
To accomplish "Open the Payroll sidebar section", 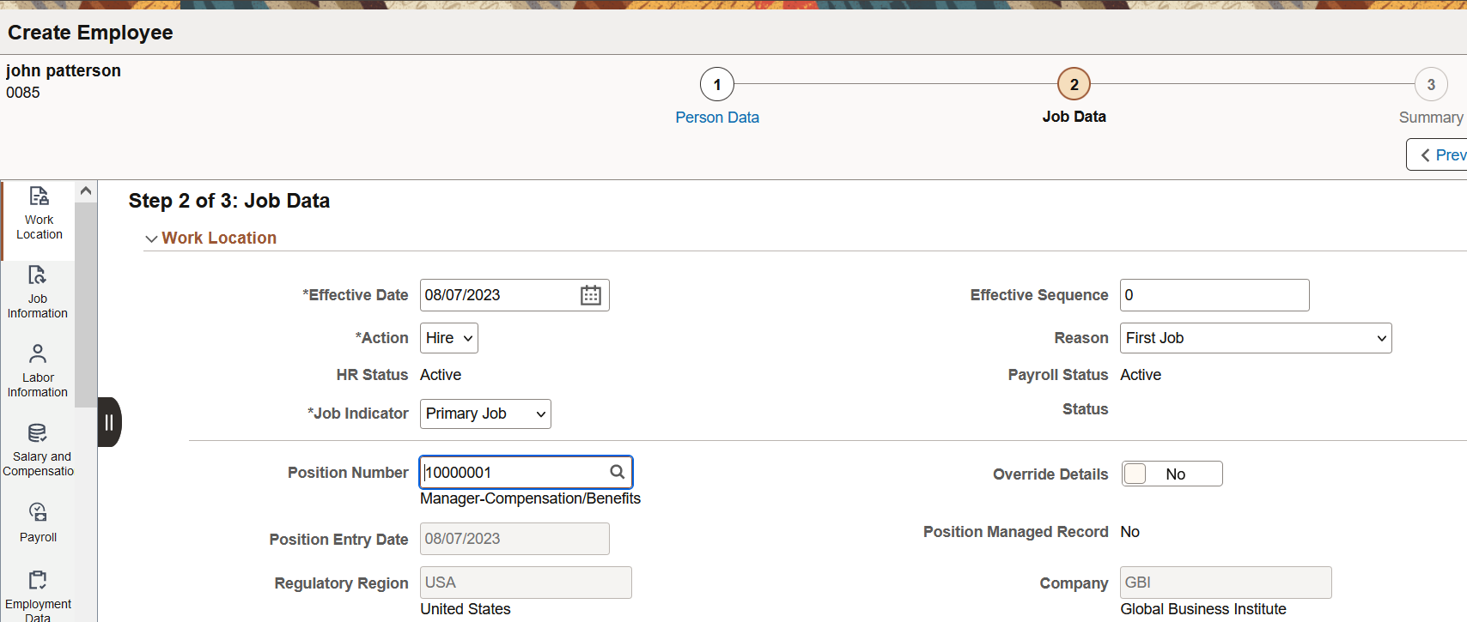I will click(38, 523).
